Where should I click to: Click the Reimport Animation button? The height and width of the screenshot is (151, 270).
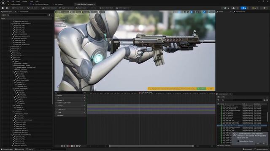click(49, 8)
